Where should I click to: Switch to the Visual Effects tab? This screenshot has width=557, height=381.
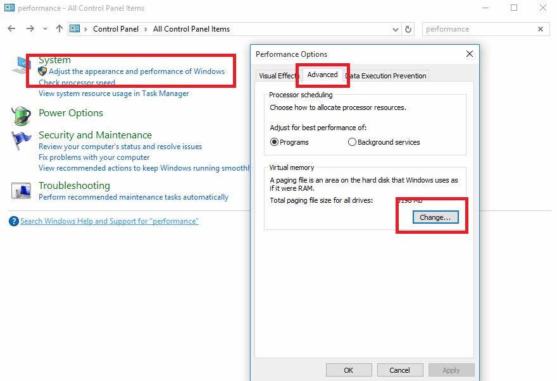(x=277, y=76)
